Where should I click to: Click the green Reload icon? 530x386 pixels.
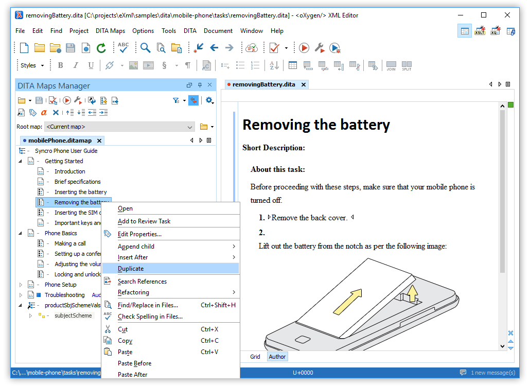click(x=101, y=48)
